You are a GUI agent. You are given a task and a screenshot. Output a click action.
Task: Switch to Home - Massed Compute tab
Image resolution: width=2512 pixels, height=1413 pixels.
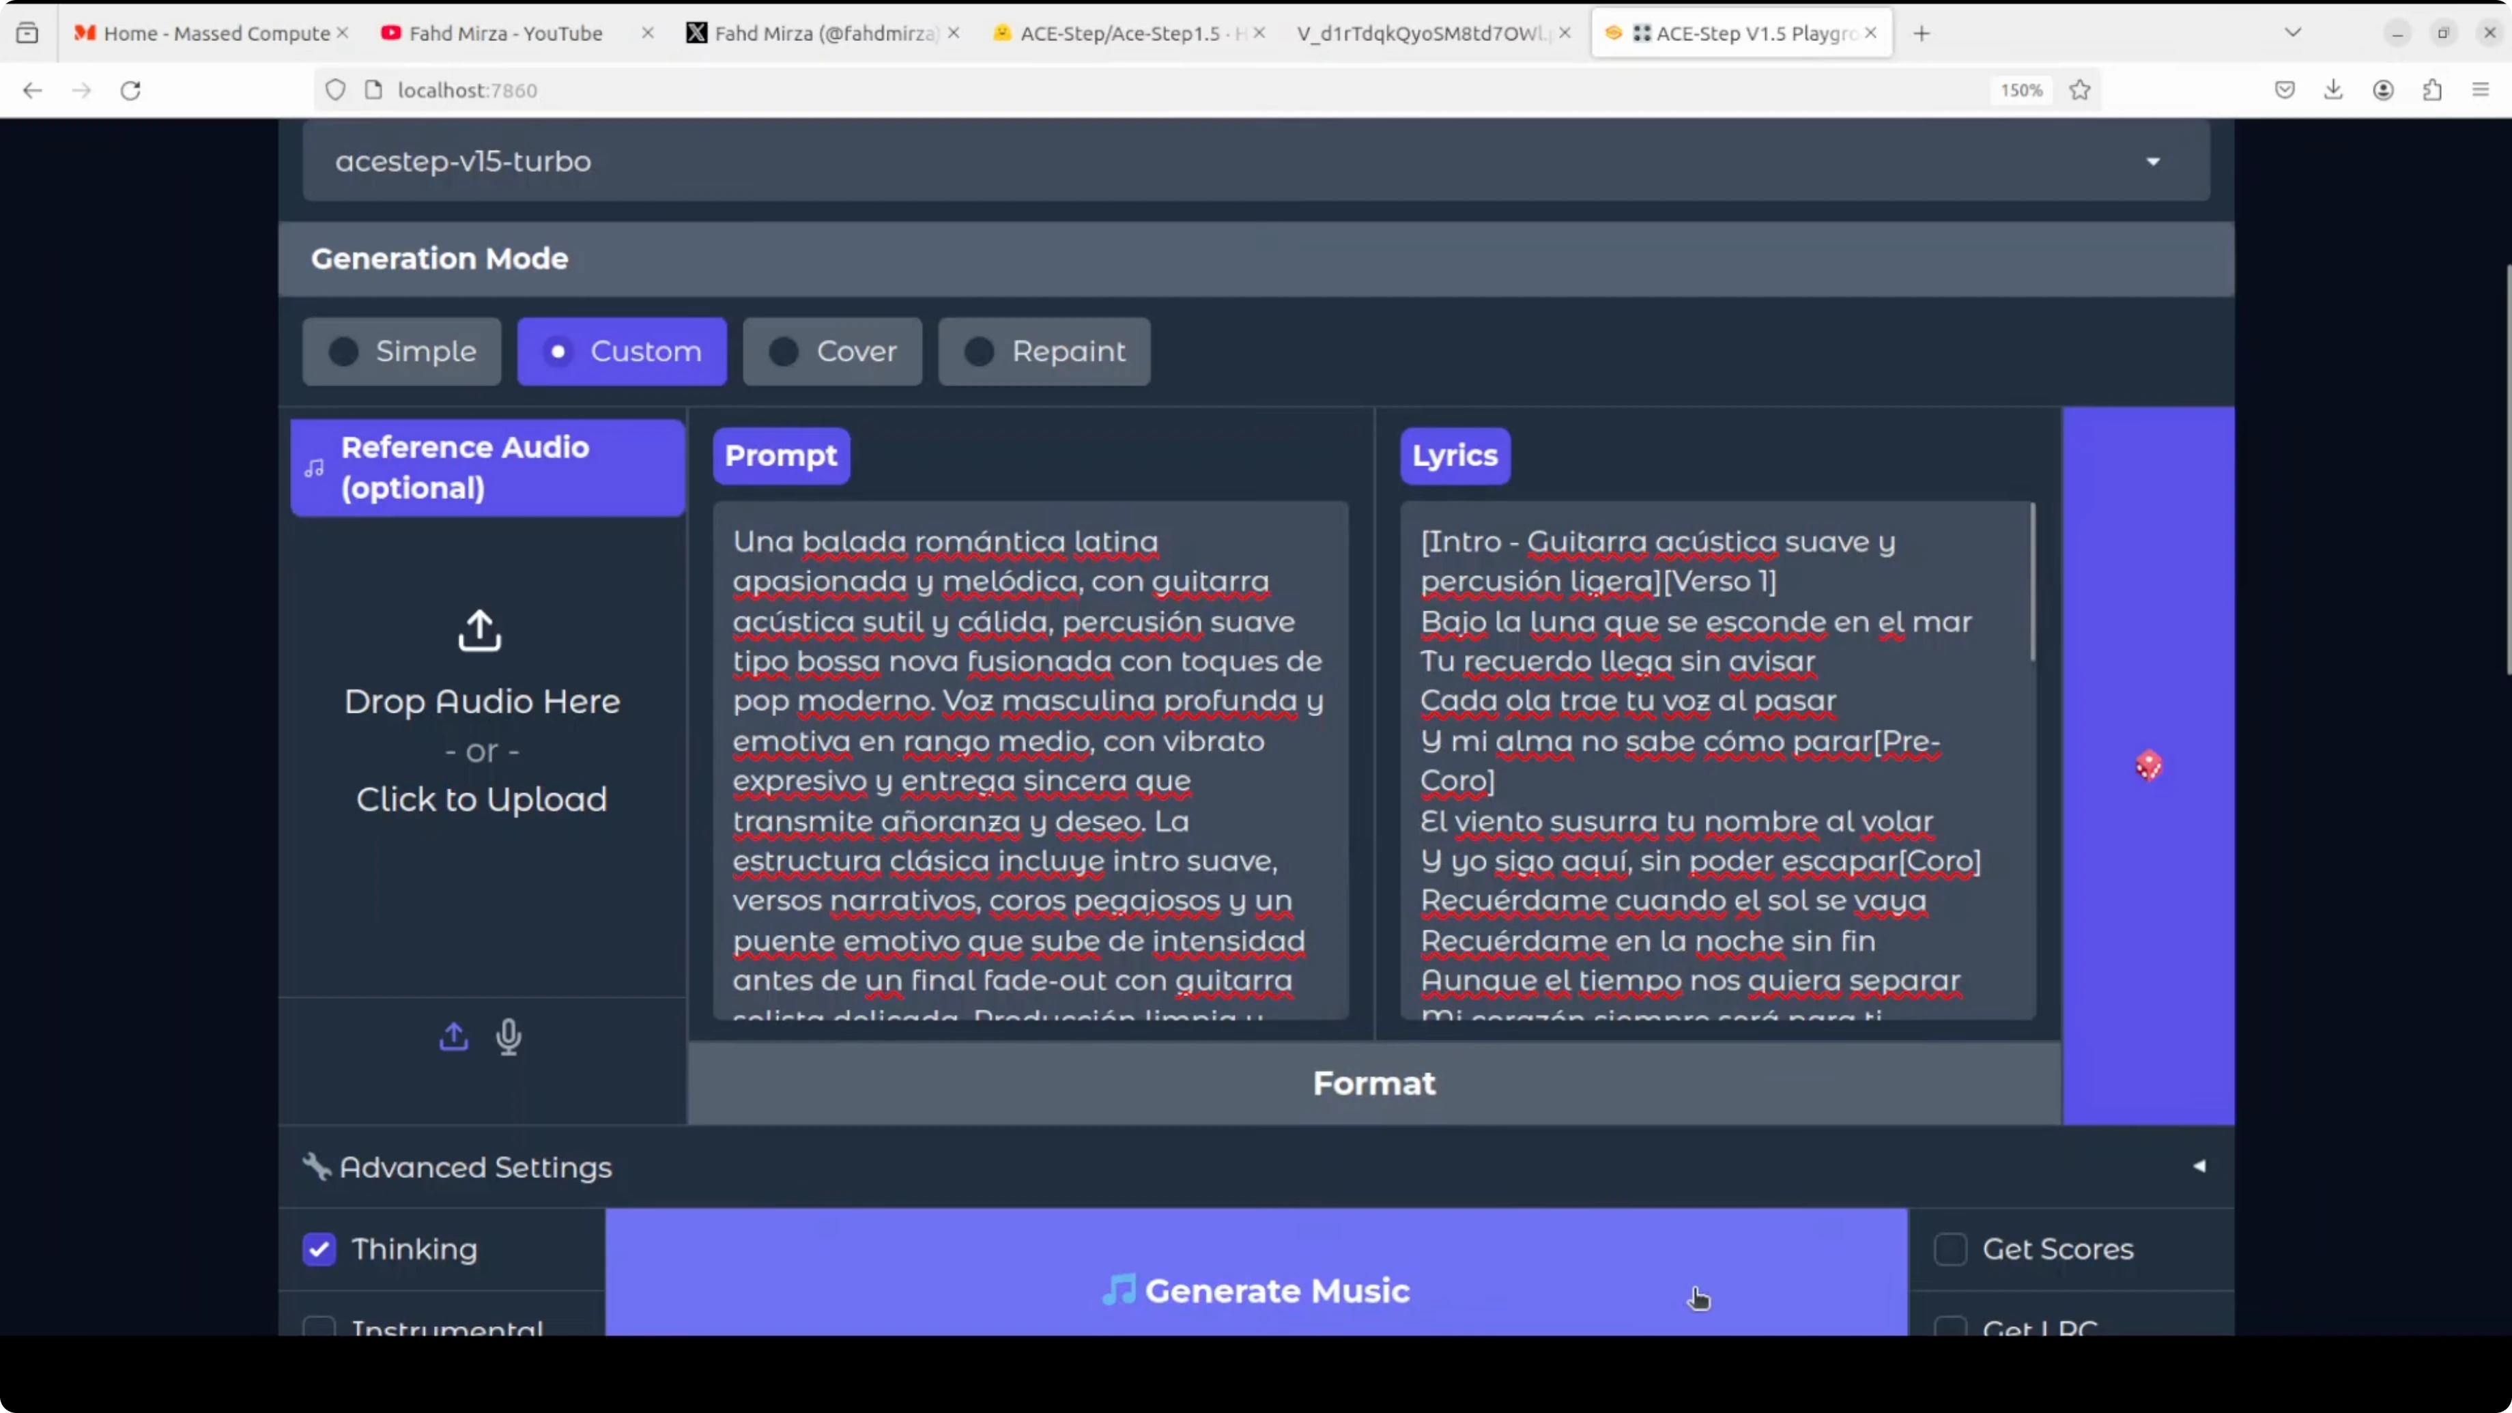[216, 33]
